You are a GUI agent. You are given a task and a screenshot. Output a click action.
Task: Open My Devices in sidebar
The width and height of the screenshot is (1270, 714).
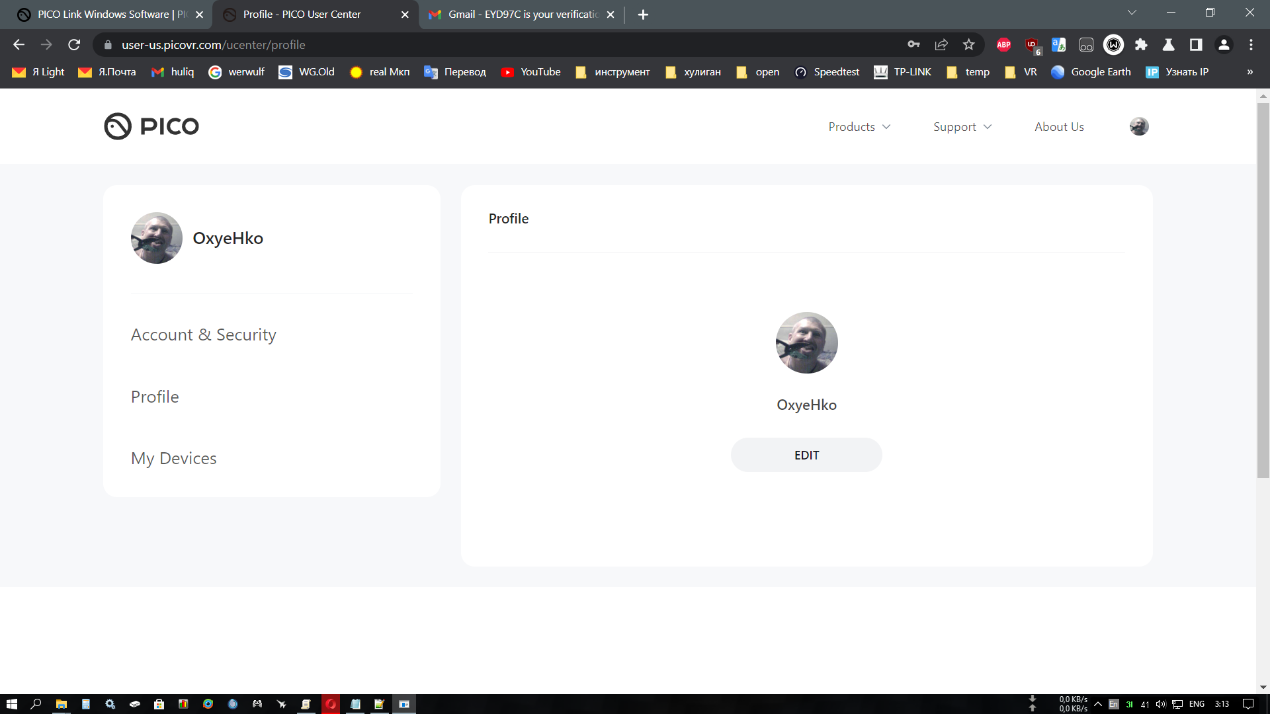pyautogui.click(x=173, y=458)
